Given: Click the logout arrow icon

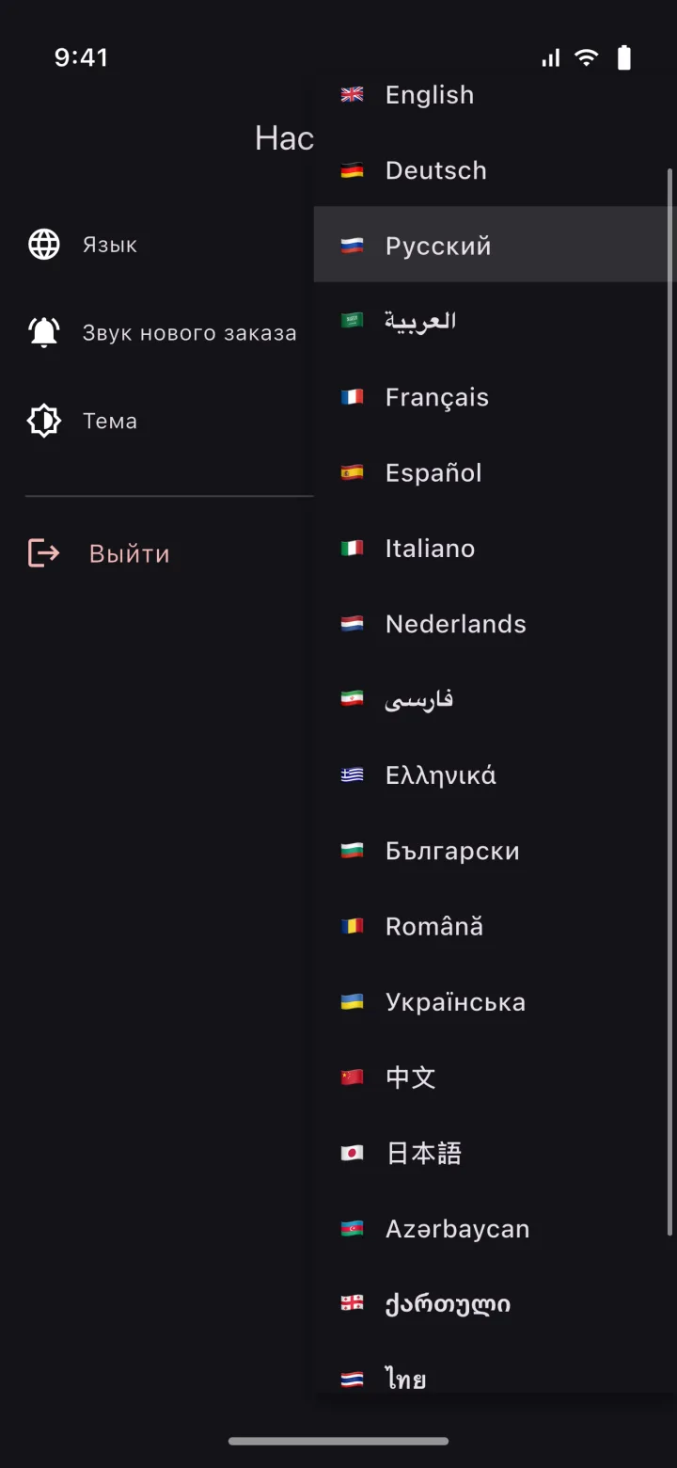Looking at the screenshot, I should pos(44,553).
